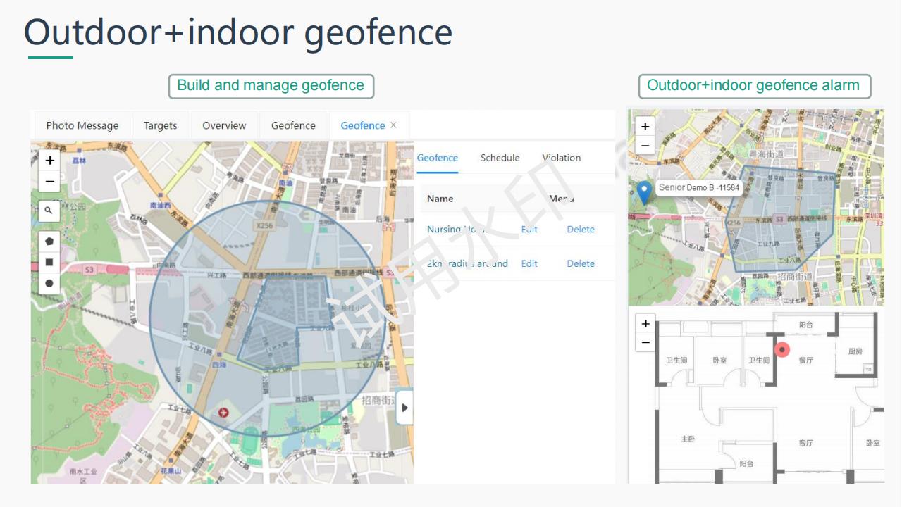Select the circle geofence drawing tool
902x507 pixels.
point(49,283)
